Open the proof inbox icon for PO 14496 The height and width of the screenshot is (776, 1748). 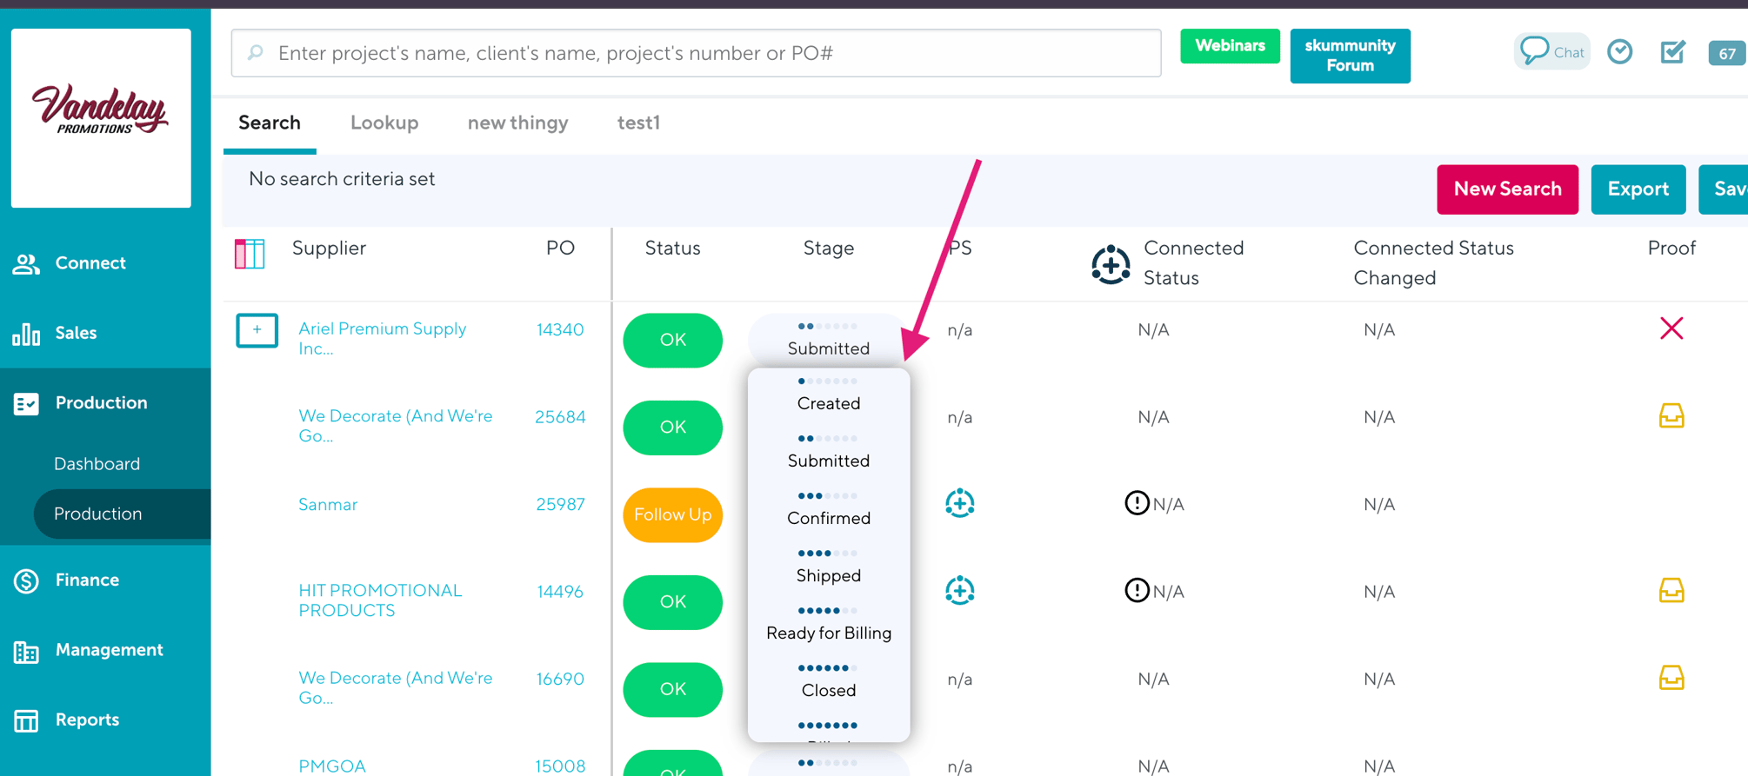[1671, 591]
